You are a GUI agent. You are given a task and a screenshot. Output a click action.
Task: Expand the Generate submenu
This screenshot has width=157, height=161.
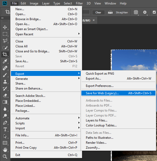click(x=46, y=79)
